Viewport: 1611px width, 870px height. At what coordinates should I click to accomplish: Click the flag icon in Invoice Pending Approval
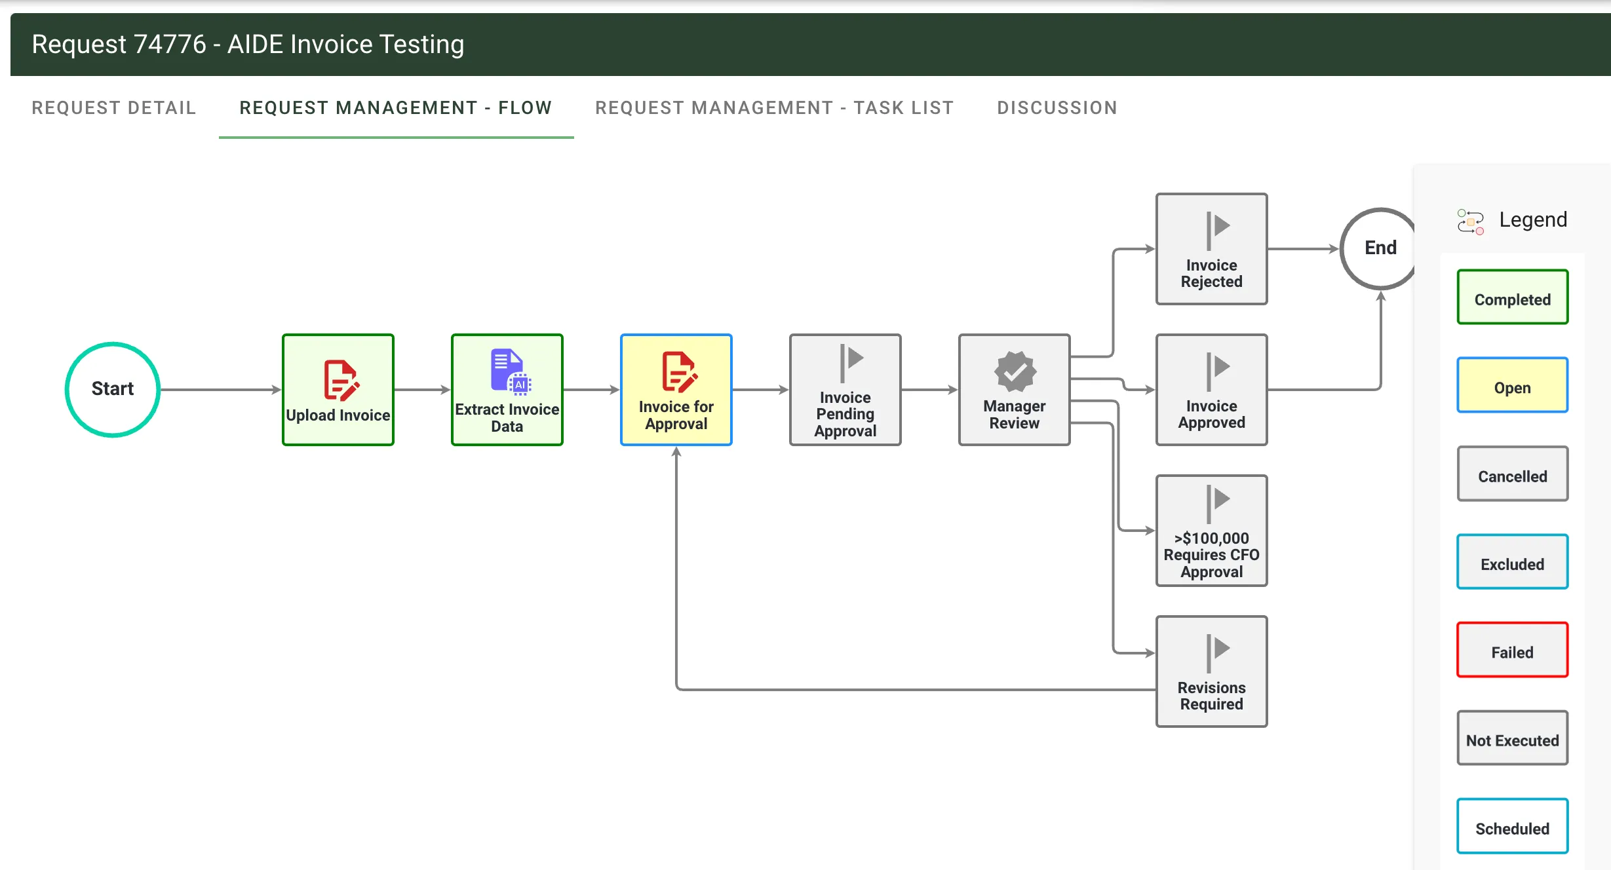pyautogui.click(x=851, y=362)
